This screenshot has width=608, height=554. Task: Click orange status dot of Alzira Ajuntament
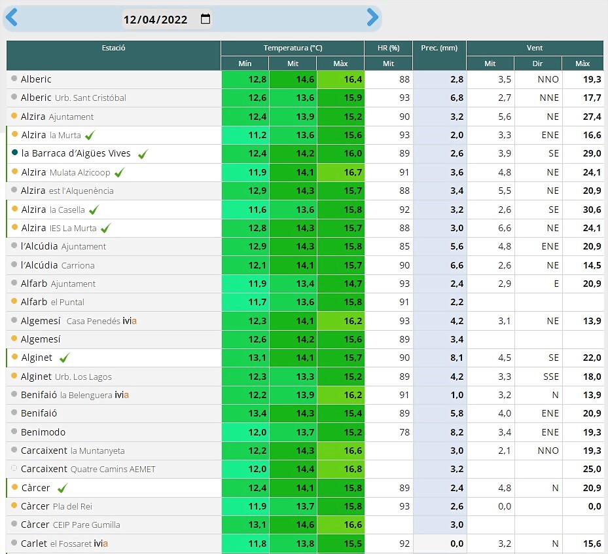click(14, 116)
